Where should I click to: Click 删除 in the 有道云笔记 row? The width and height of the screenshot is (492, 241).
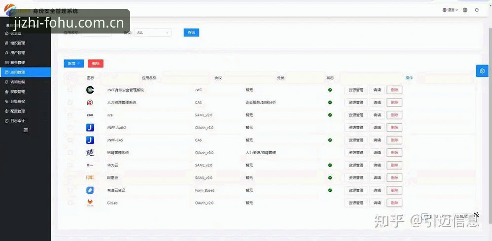394,190
